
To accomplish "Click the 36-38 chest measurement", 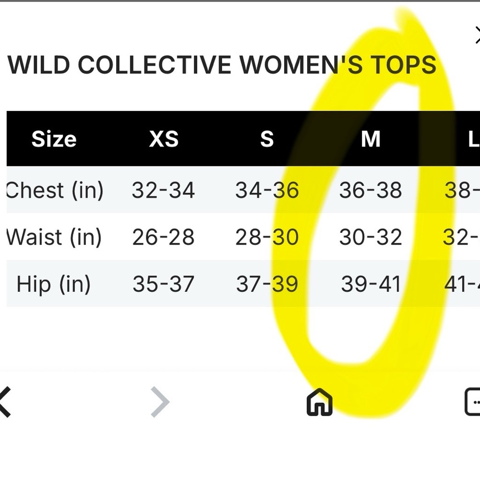I will tap(371, 190).
